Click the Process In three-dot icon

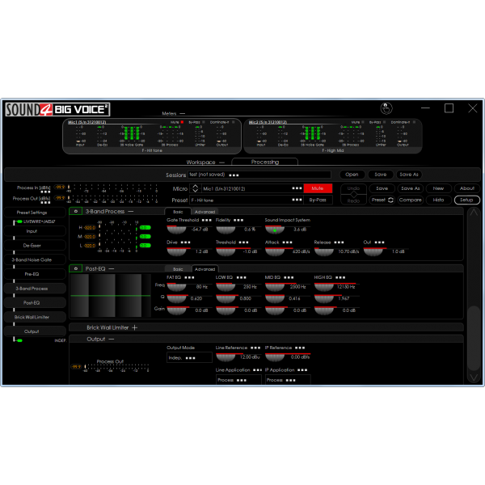(x=45, y=192)
